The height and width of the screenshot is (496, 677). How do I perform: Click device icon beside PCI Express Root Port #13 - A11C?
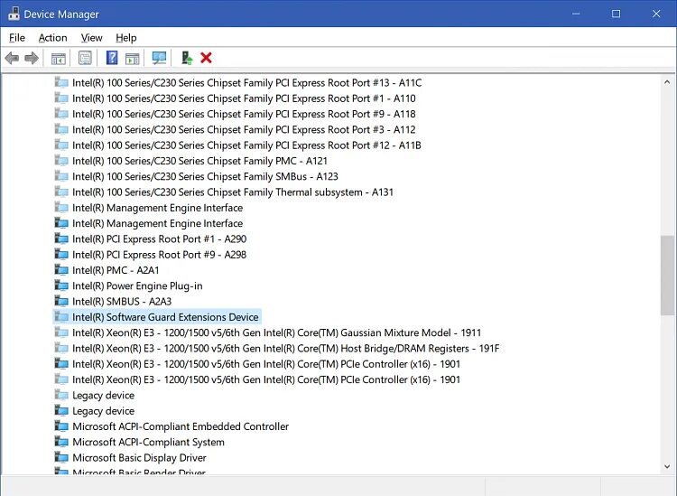pos(61,82)
